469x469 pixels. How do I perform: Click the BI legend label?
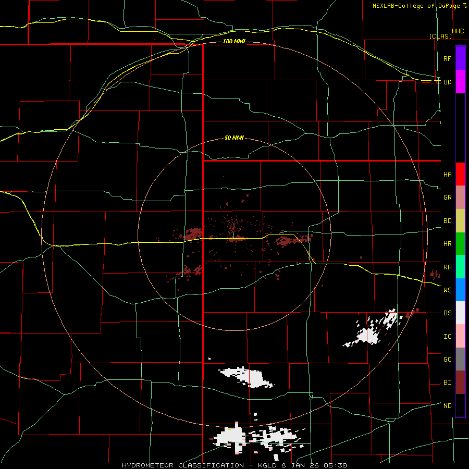[x=447, y=382]
